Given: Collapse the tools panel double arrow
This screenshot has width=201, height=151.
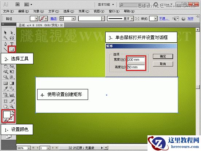Looking at the screenshot, I should click(3, 24).
